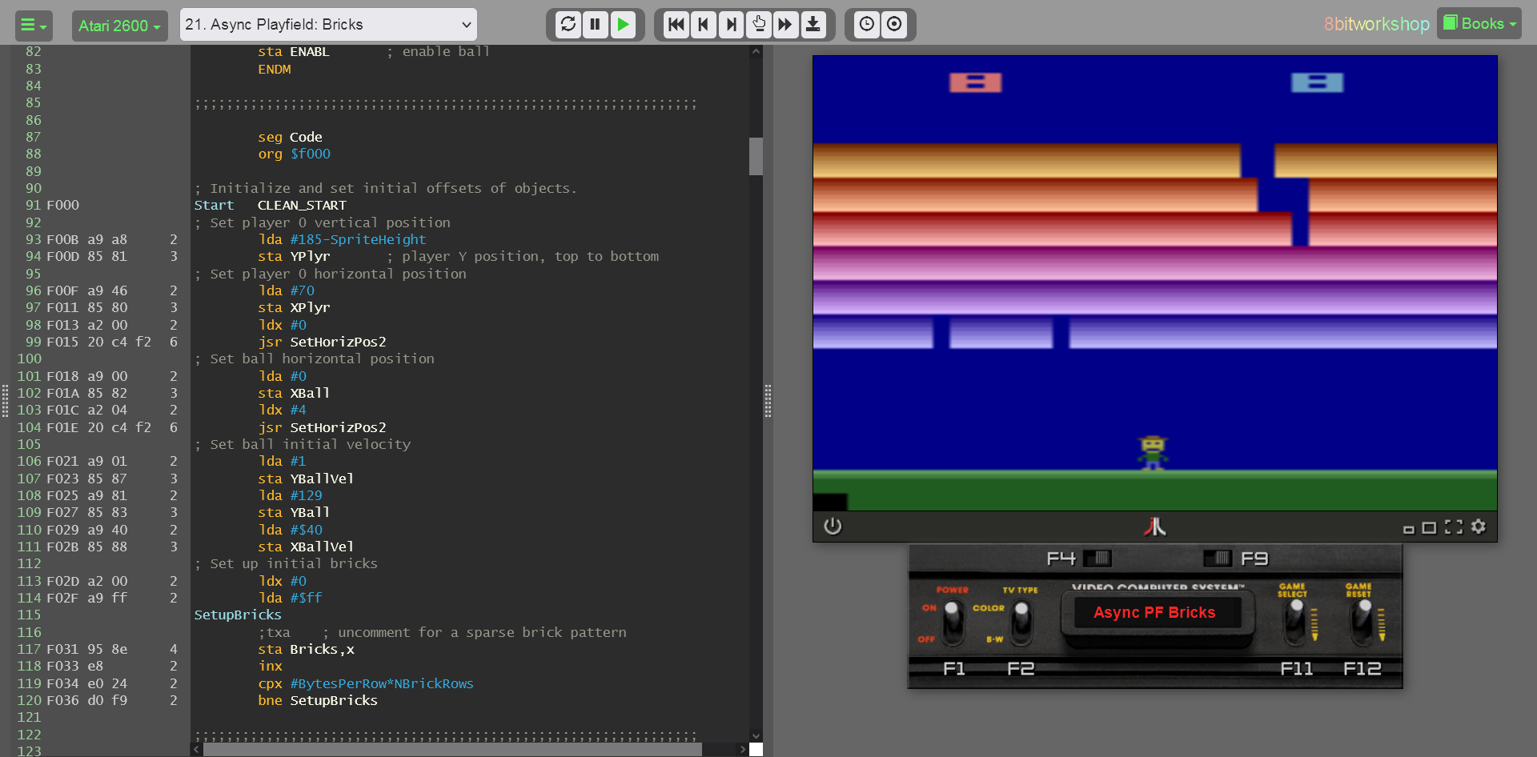
Task: Click the editor horizontal scrollbar thumb
Action: point(452,750)
